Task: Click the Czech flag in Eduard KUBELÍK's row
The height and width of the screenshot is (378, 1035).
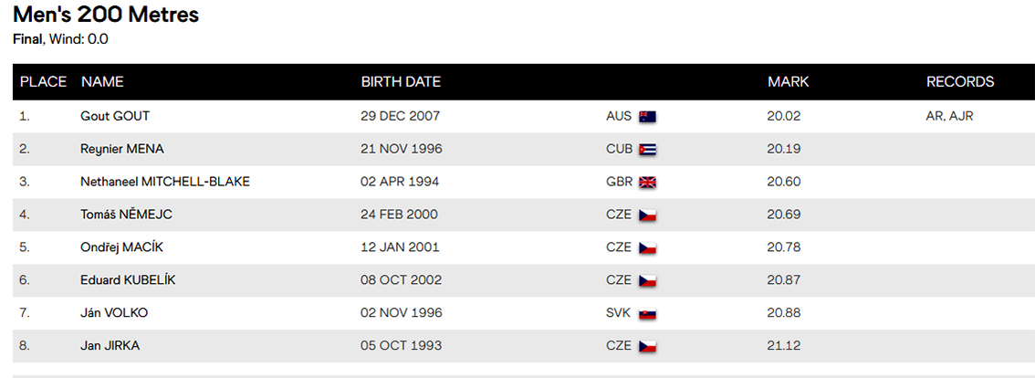Action: coord(647,281)
